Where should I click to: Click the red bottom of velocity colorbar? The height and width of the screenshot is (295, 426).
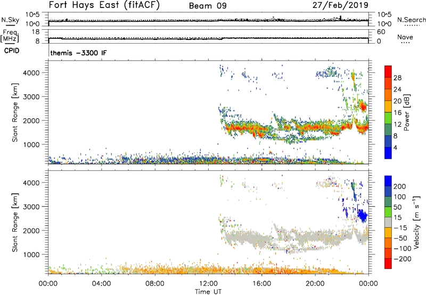(388, 264)
